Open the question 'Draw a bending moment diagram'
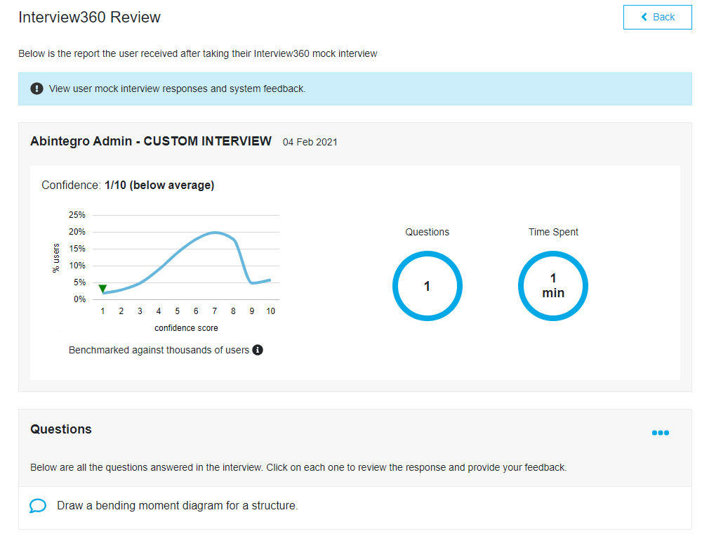This screenshot has height=541, width=702. point(178,506)
